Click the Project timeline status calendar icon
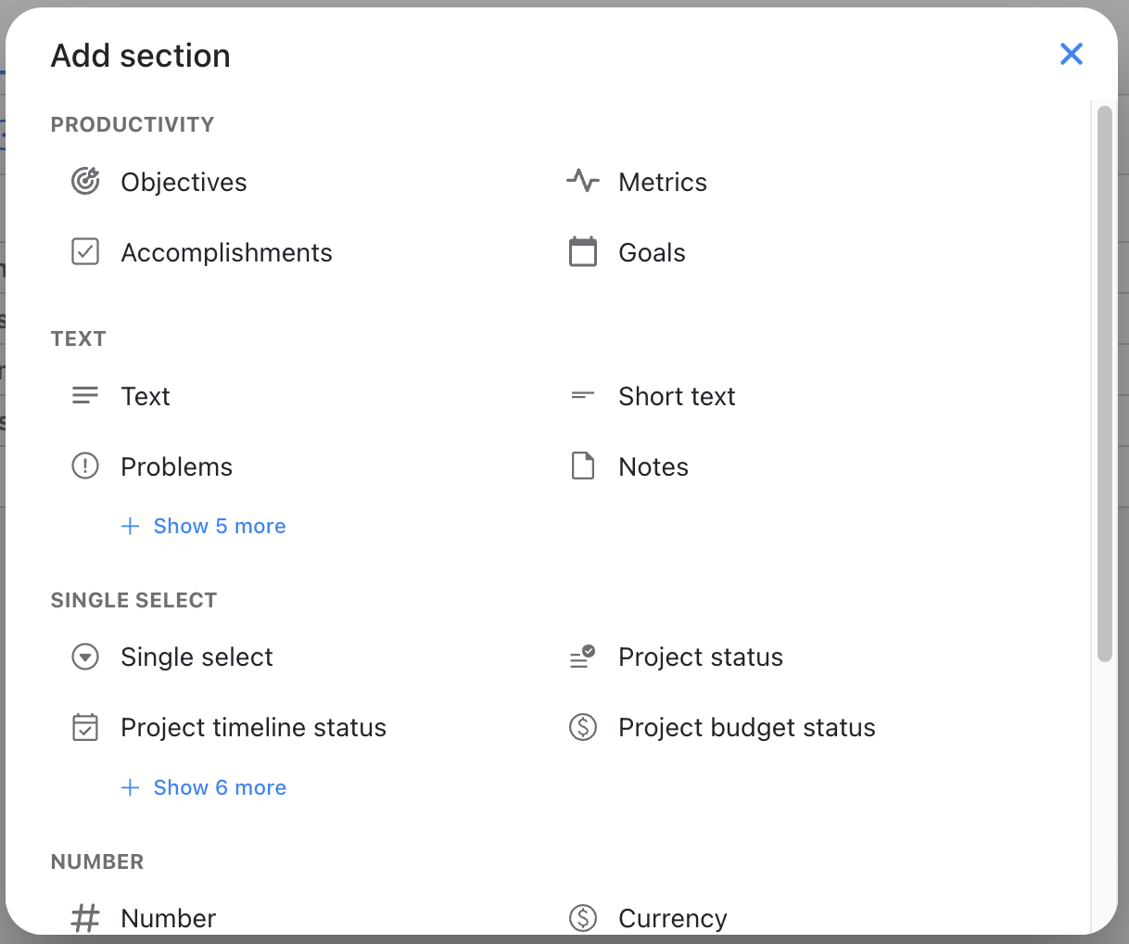The image size is (1129, 944). [x=85, y=727]
